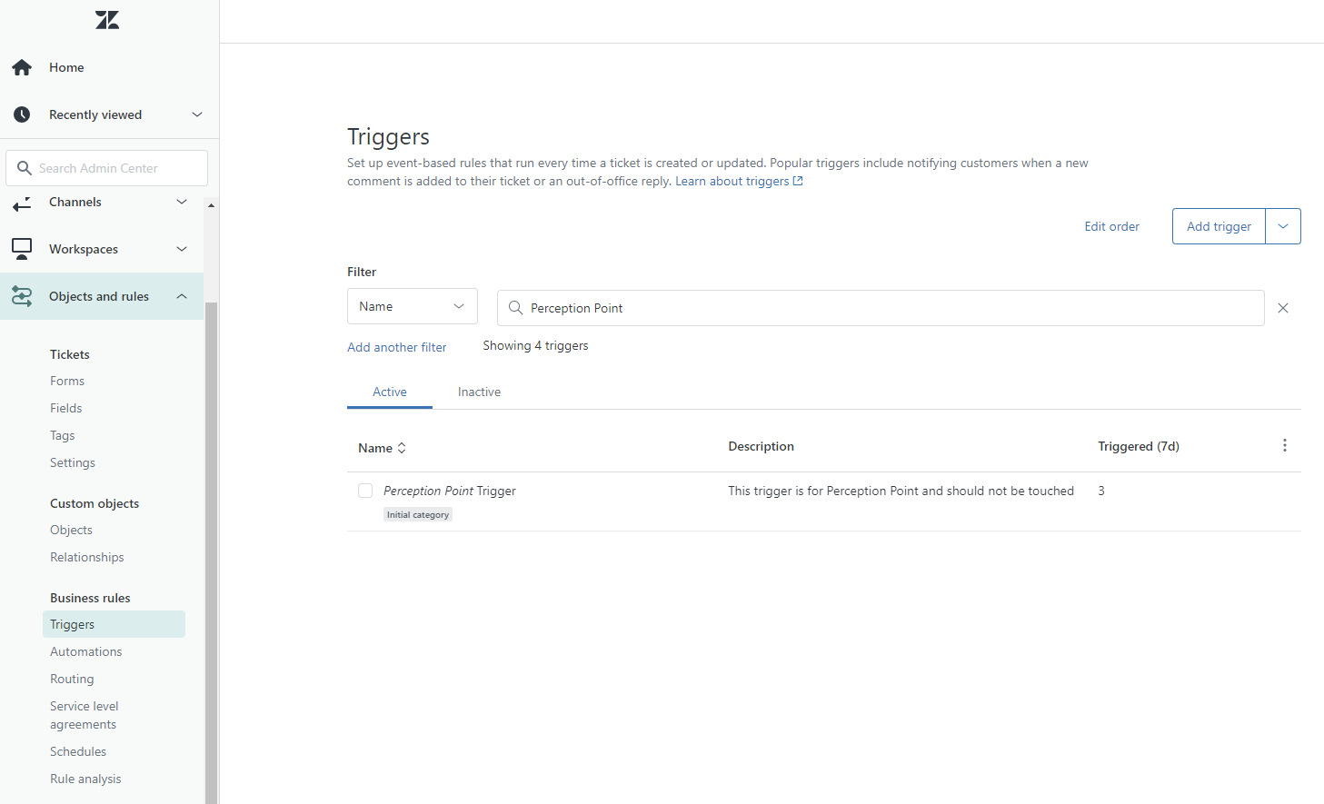Click the Recently viewed clock icon
Image resolution: width=1324 pixels, height=804 pixels.
22,114
